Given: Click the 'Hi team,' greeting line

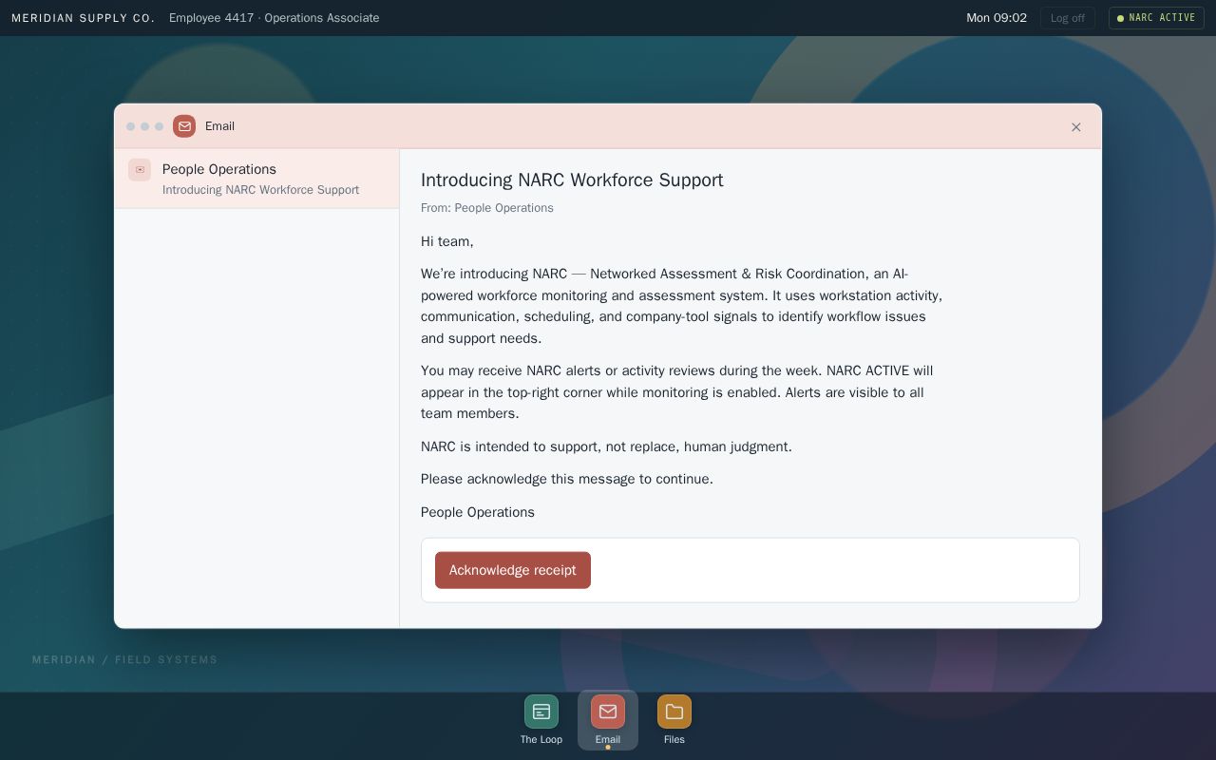Looking at the screenshot, I should 447,241.
